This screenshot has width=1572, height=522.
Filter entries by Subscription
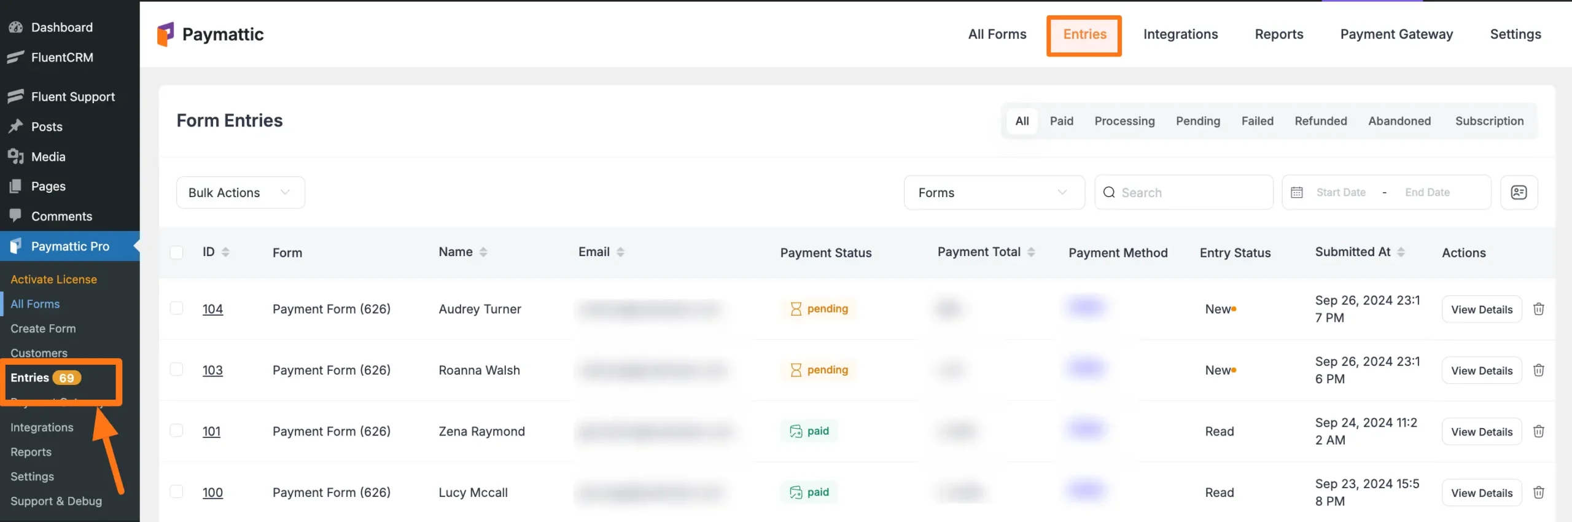pyautogui.click(x=1489, y=121)
